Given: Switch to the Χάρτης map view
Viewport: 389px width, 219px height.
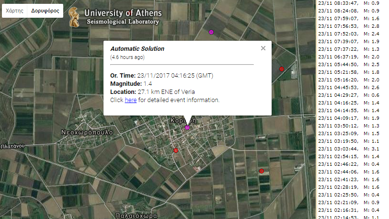Looking at the screenshot, I should [x=14, y=11].
